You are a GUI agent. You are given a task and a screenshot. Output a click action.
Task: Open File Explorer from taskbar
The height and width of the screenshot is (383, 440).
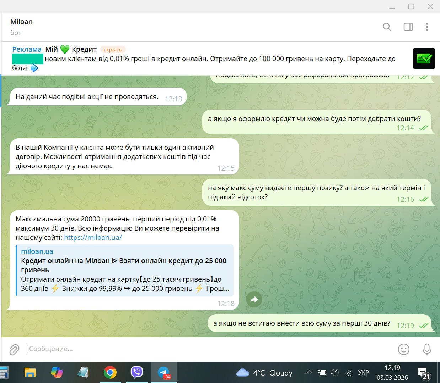(30, 372)
